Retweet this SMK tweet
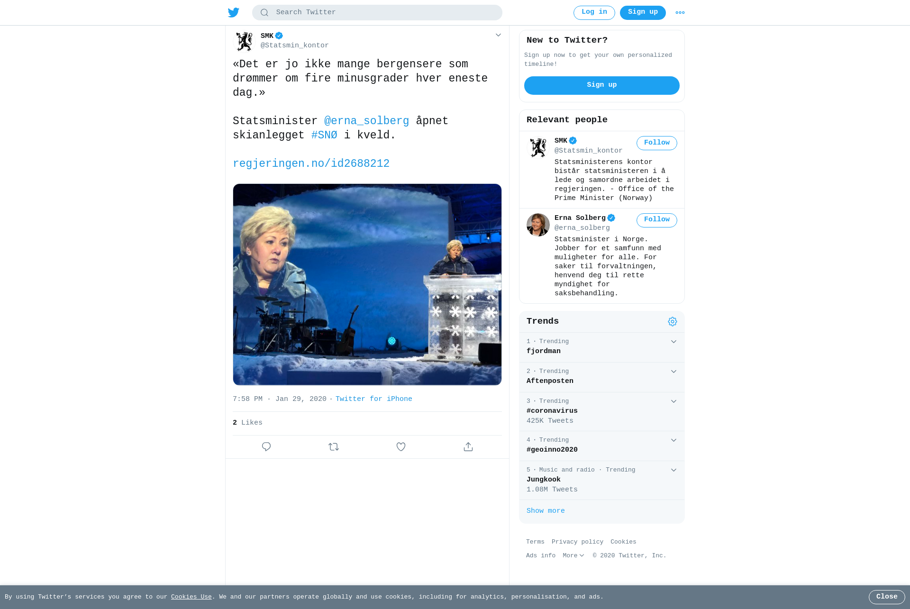Screen dimensions: 910x609 tap(334, 447)
